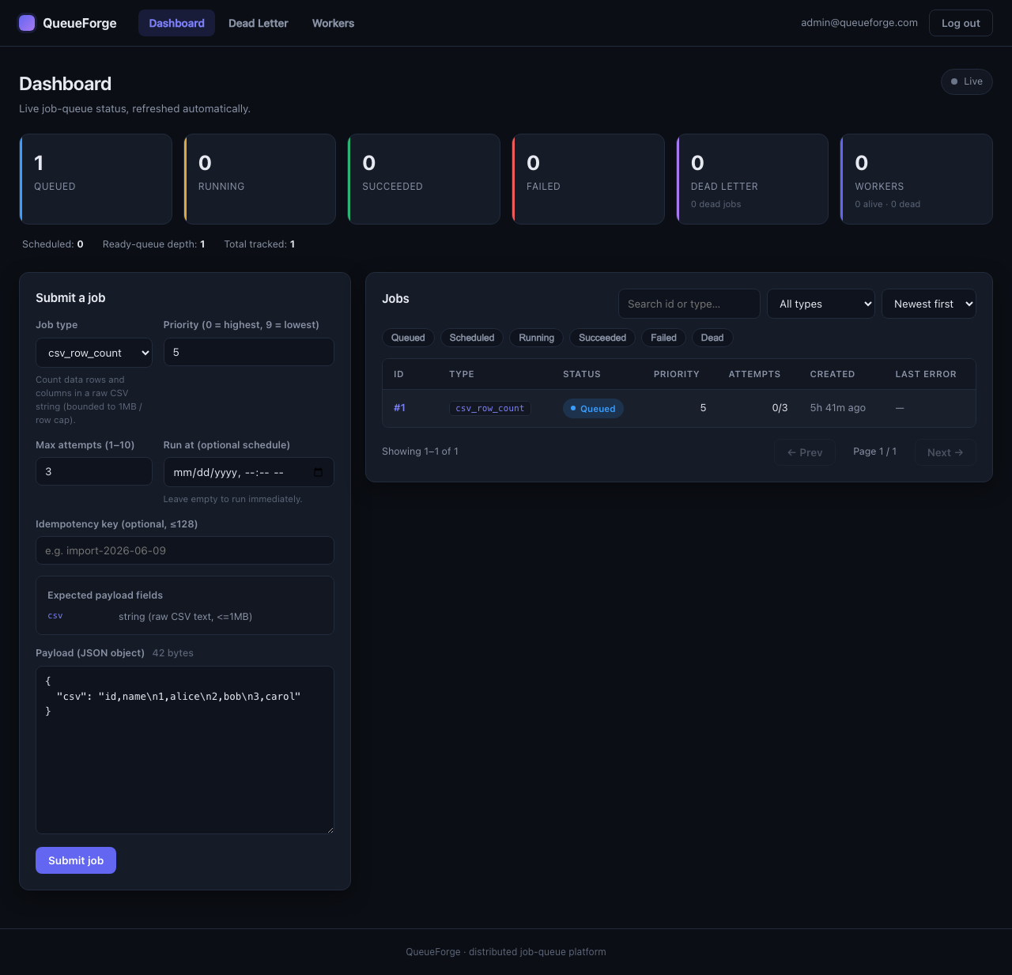1012x975 pixels.
Task: Select the Dead Letter stat card
Action: click(753, 179)
